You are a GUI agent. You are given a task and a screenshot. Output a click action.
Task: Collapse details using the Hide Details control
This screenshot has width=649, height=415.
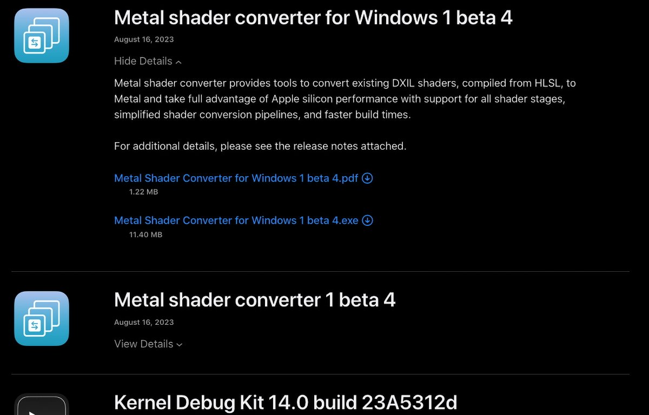(x=142, y=61)
